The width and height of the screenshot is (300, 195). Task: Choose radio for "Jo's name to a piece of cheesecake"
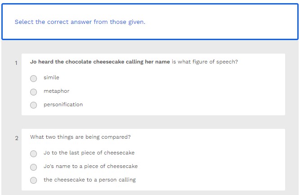34,167
